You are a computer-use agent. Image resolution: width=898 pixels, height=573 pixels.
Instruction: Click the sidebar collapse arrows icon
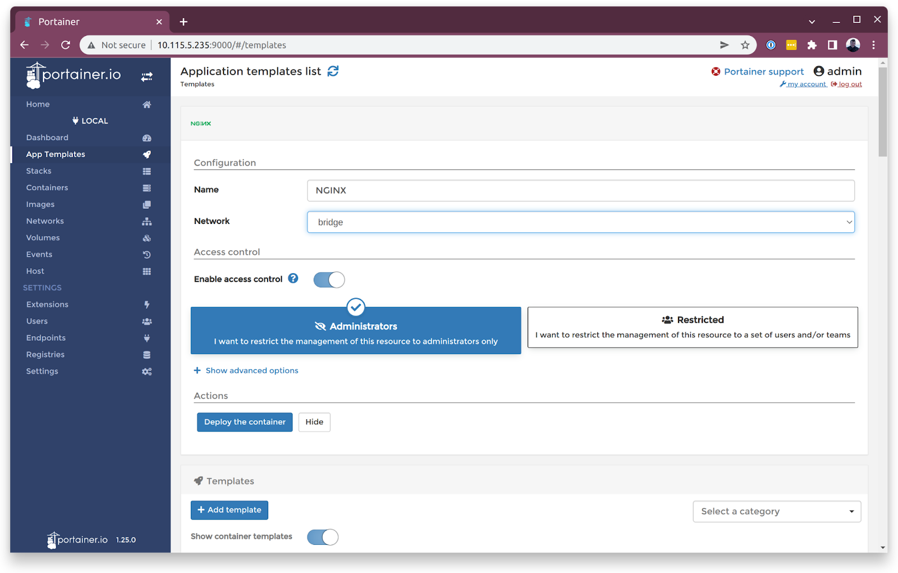tap(146, 77)
